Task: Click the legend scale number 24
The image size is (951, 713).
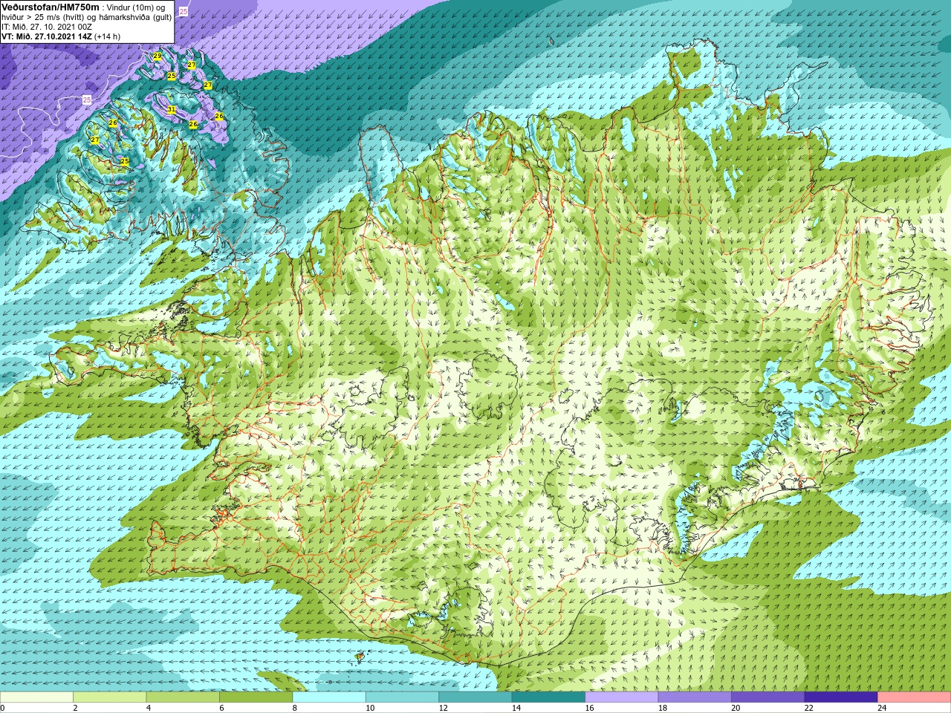Action: click(x=882, y=708)
